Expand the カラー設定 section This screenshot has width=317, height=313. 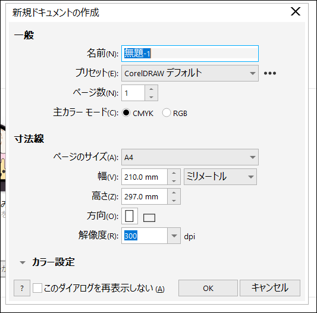point(23,262)
